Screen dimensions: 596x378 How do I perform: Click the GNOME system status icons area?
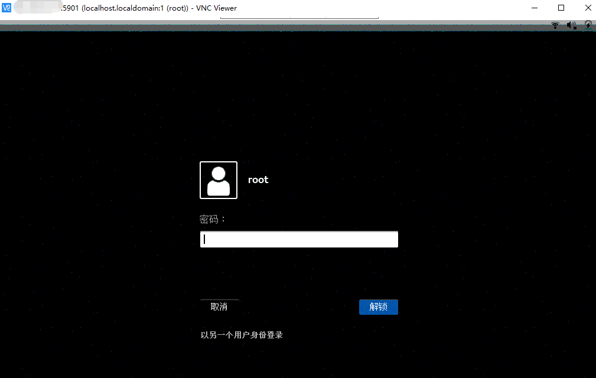(571, 25)
